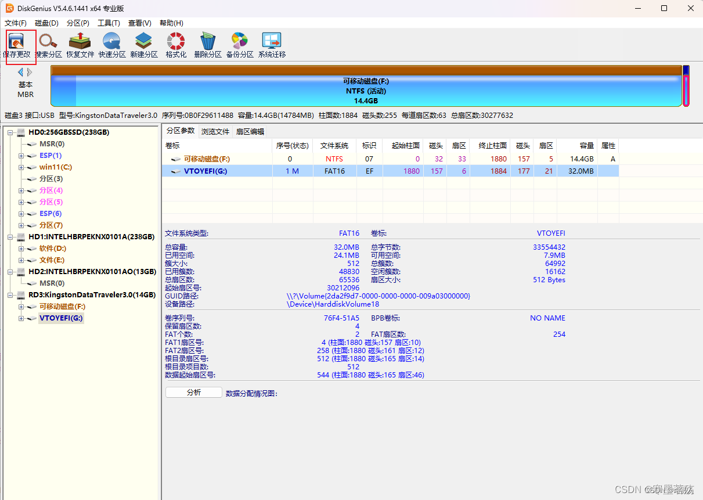Image resolution: width=703 pixels, height=500 pixels.
Task: Open the 帮助(H) menu
Action: click(x=171, y=23)
